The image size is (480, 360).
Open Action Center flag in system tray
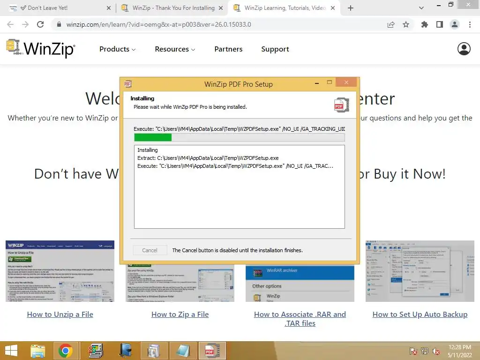point(413,351)
